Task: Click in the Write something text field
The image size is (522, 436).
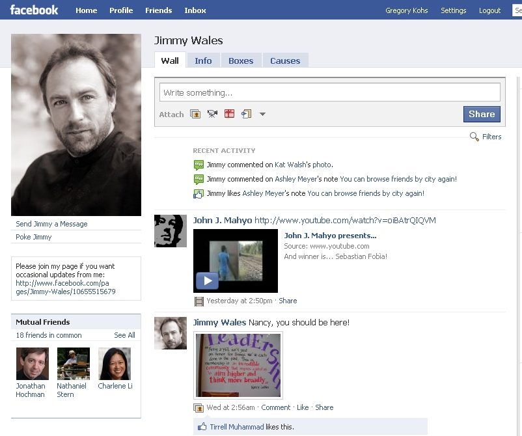Action: tap(331, 92)
